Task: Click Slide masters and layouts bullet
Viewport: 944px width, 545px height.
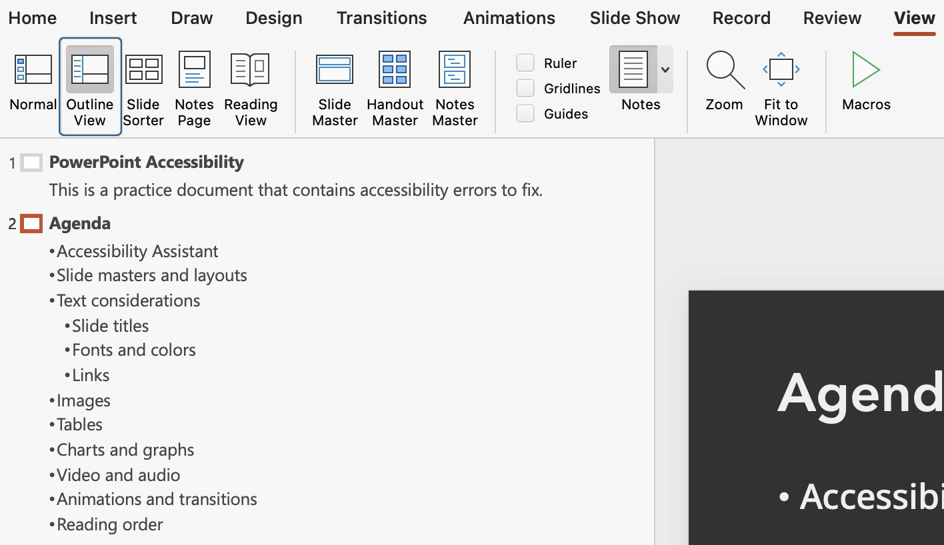Action: (x=152, y=275)
